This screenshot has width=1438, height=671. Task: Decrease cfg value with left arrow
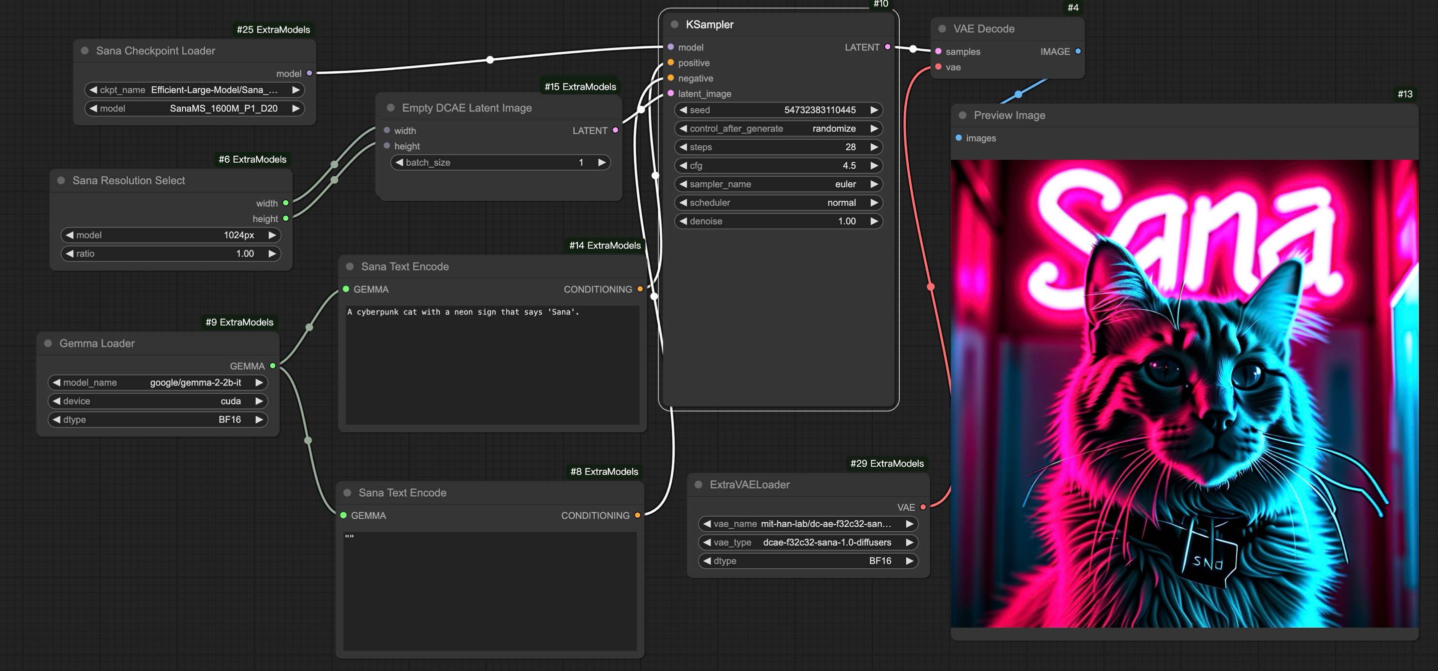click(683, 165)
